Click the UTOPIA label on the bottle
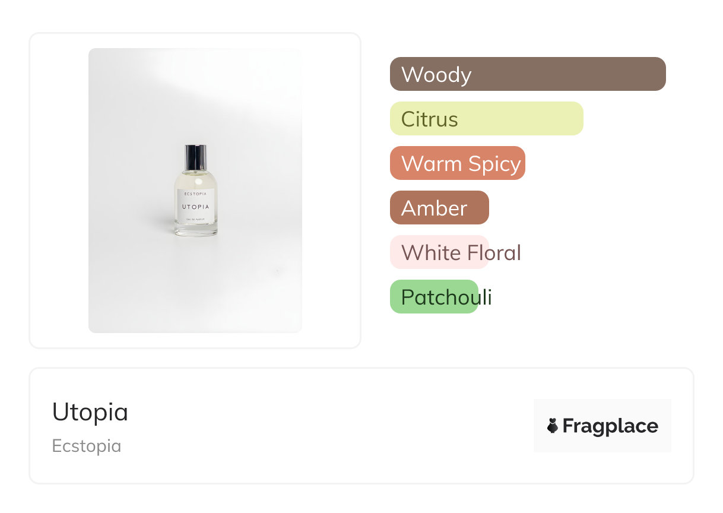The height and width of the screenshot is (513, 723). (x=196, y=207)
